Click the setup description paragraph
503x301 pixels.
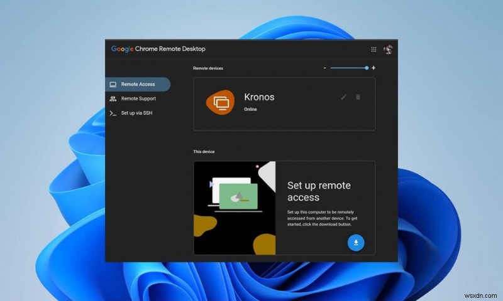click(x=322, y=218)
